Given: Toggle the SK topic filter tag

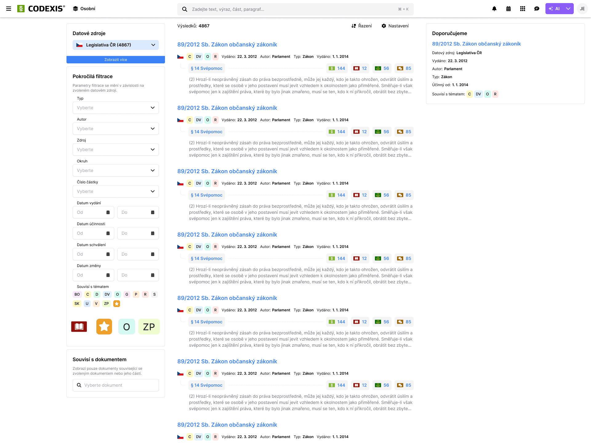Looking at the screenshot, I should (77, 304).
